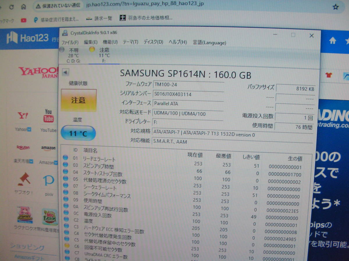349x261 pixels.
Task: Click the serial number field S016J10X403114
Action: coord(188,94)
